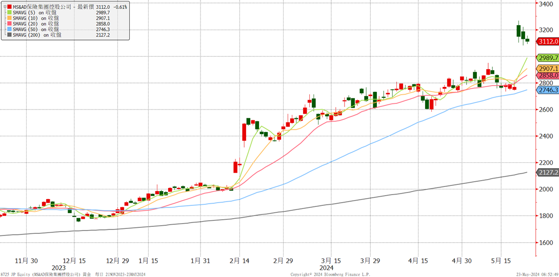
Task: Click the 2400 price axis label
Action: pyautogui.click(x=547, y=136)
